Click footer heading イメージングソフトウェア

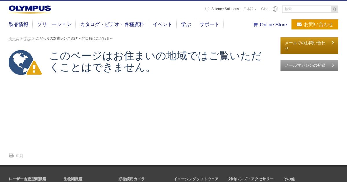[x=196, y=179]
